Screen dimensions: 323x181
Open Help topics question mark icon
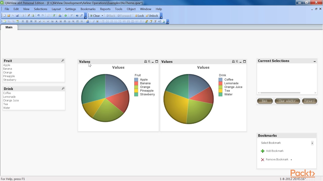[x=77, y=16]
